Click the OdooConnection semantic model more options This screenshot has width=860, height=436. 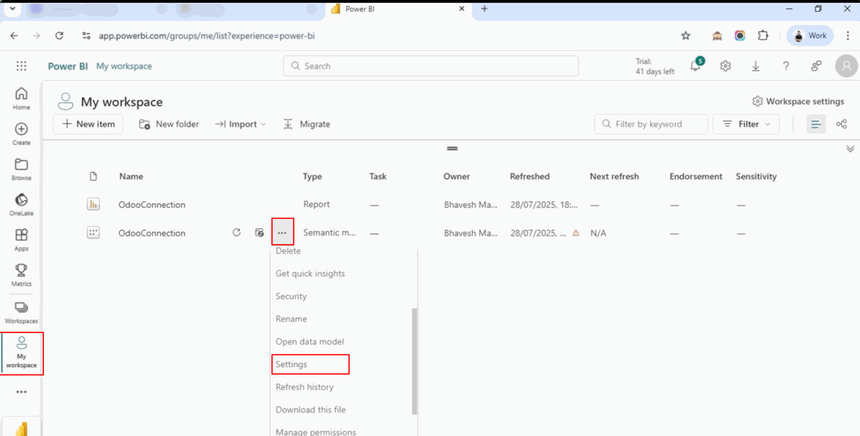pos(282,233)
